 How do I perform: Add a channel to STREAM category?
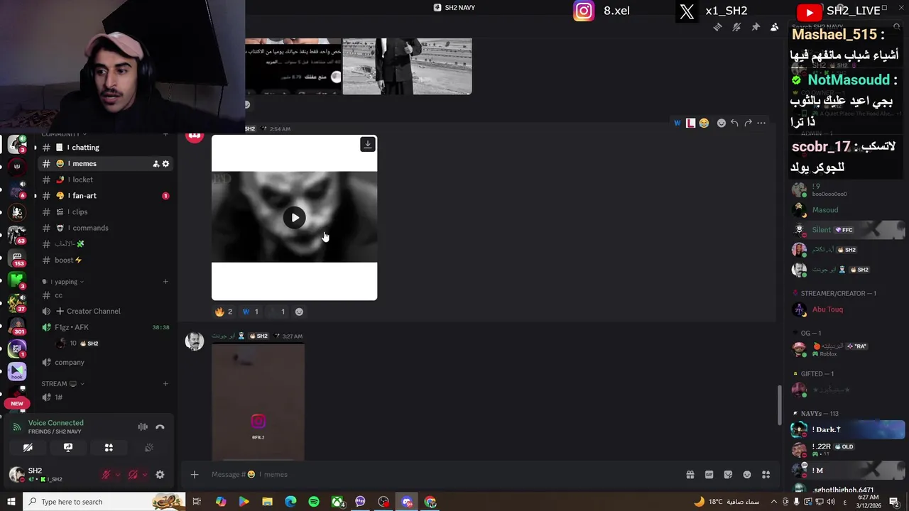coord(165,384)
